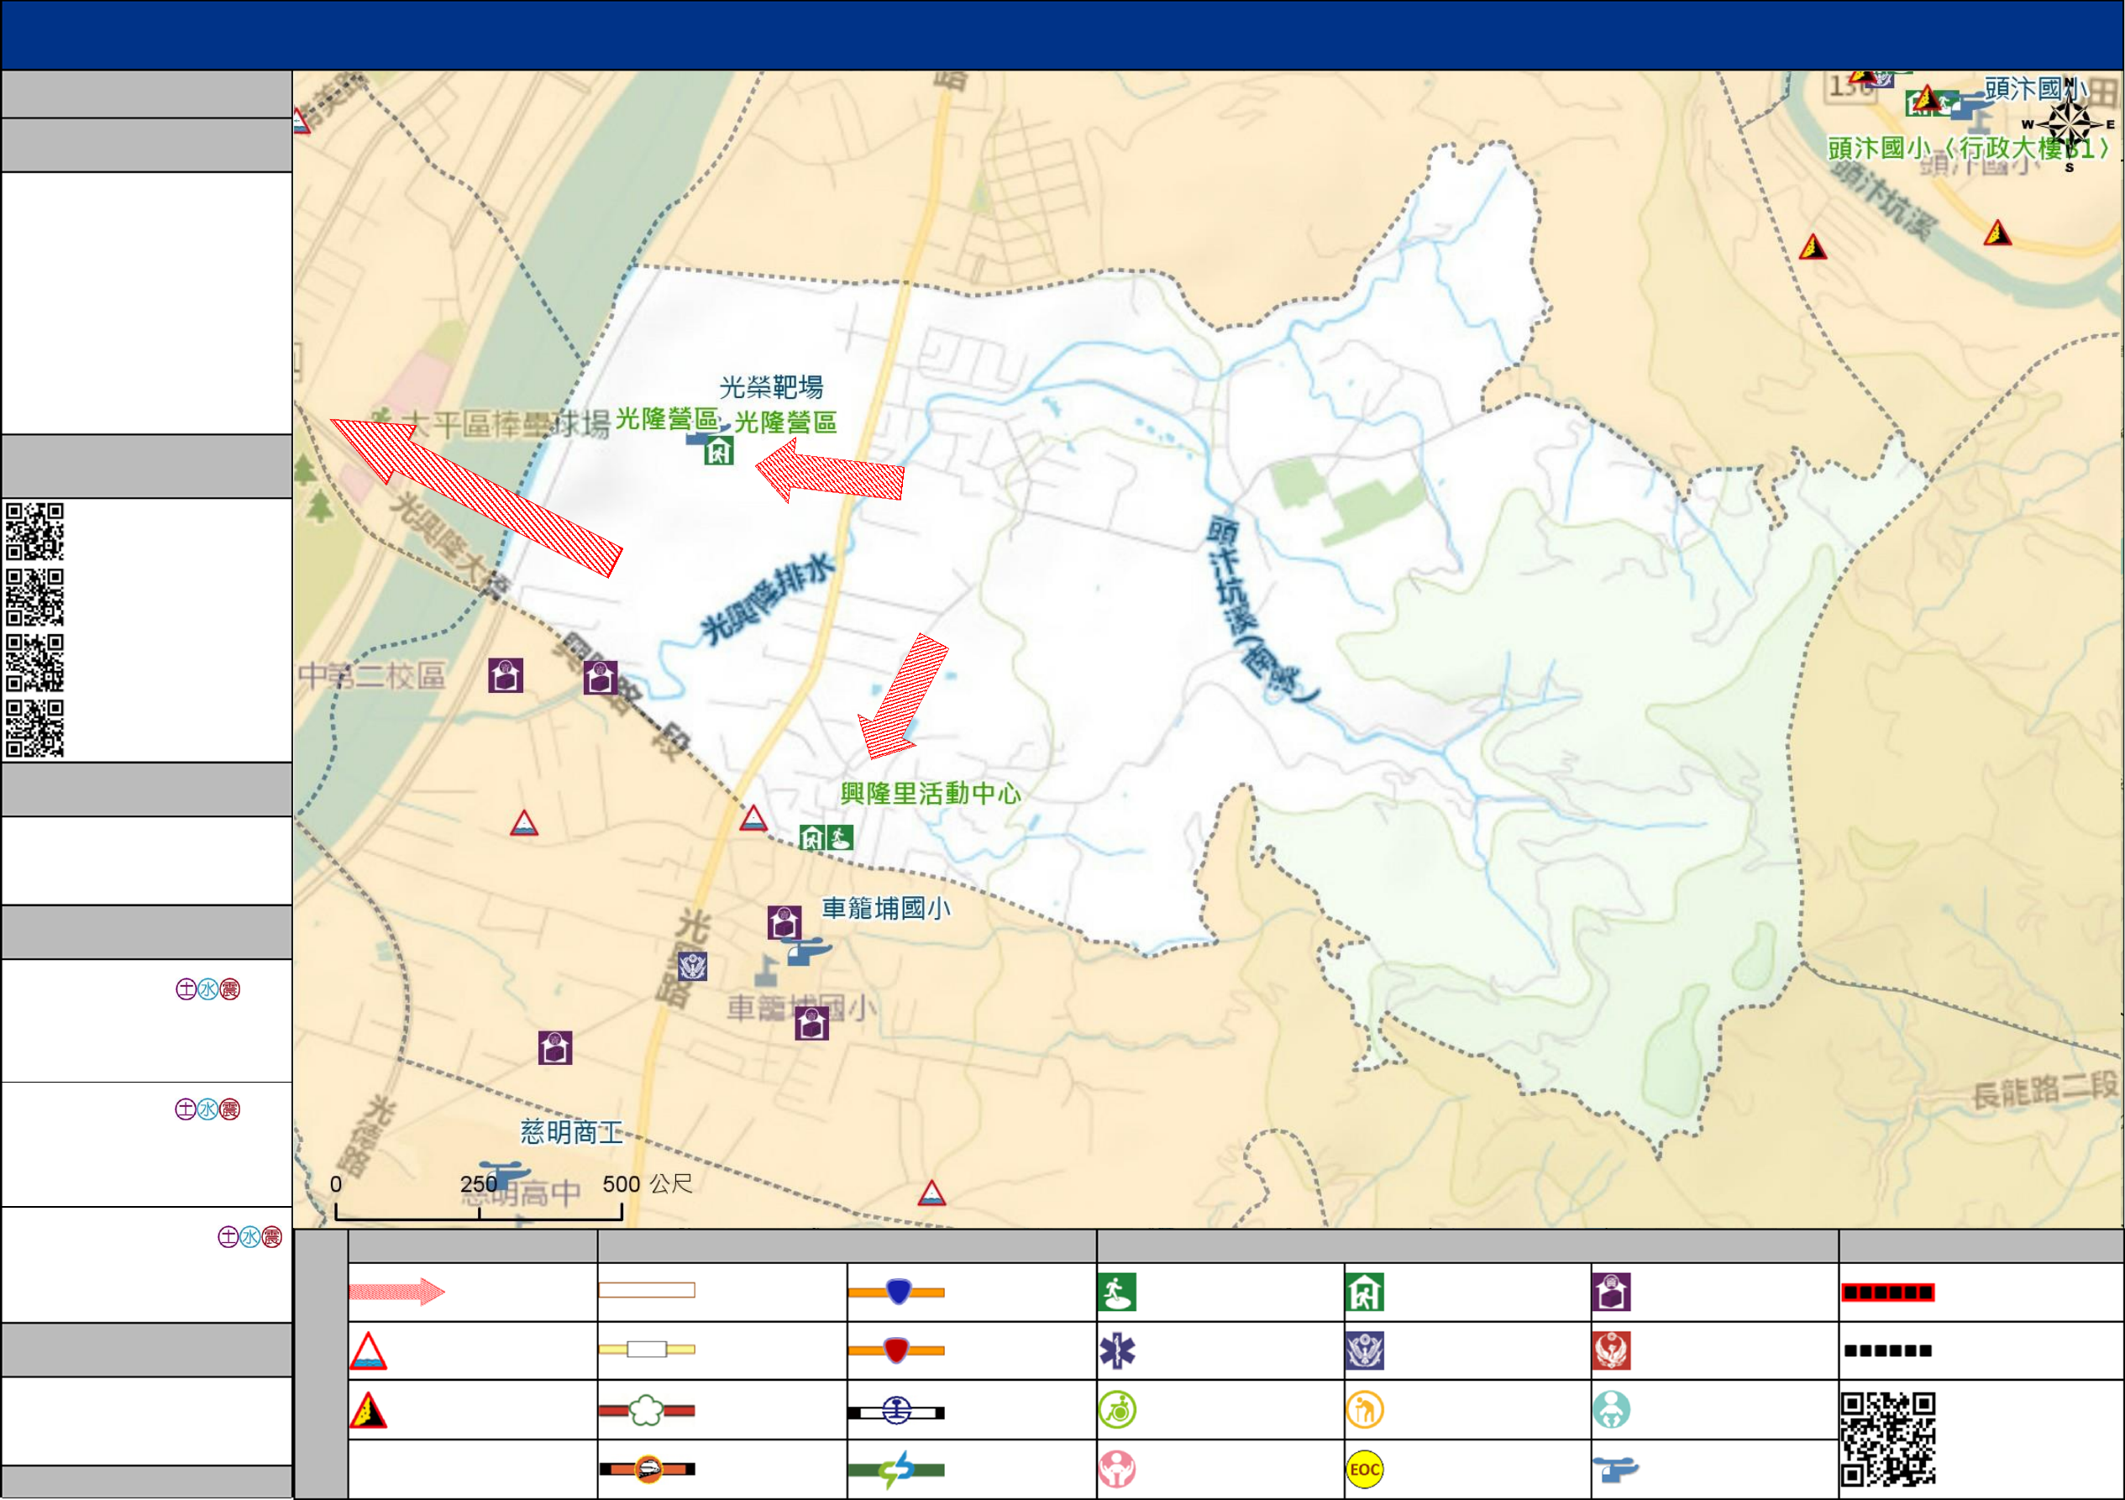This screenshot has width=2125, height=1500.
Task: Click the 長龍路二段 road label
Action: (x=2046, y=1090)
